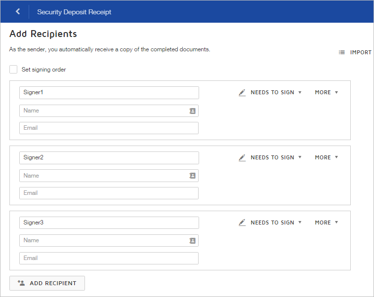Screen dimensions: 374x297
Task: Select the Signer3 role name field
Action: pyautogui.click(x=109, y=223)
